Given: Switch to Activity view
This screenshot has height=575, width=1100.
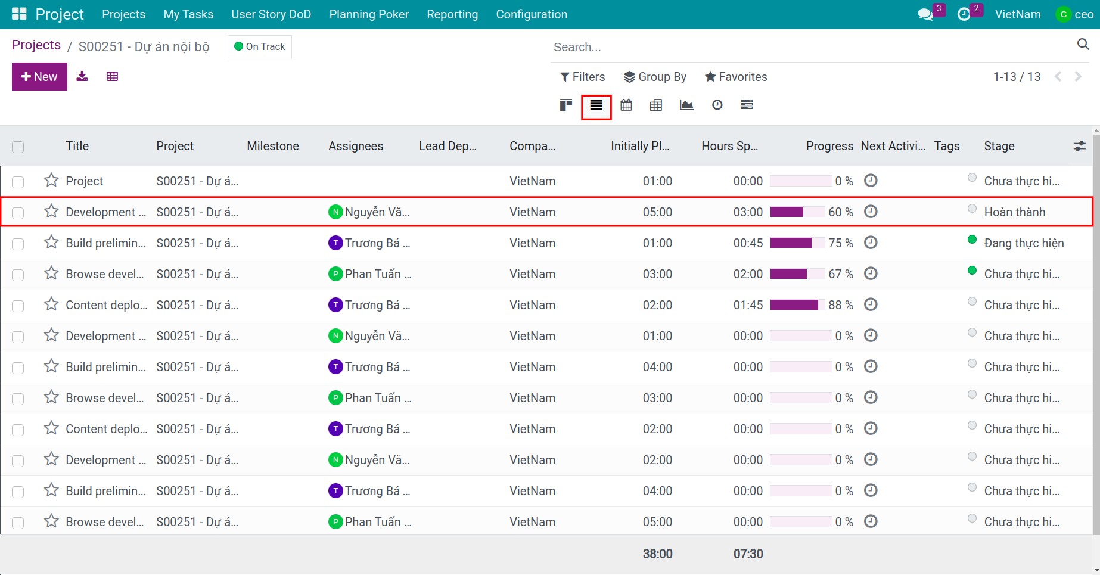Looking at the screenshot, I should coord(717,105).
